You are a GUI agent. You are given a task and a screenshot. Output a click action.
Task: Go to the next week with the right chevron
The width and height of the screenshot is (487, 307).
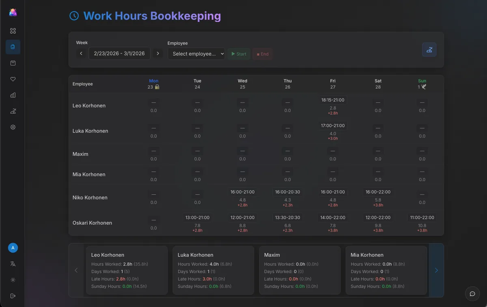click(x=157, y=53)
